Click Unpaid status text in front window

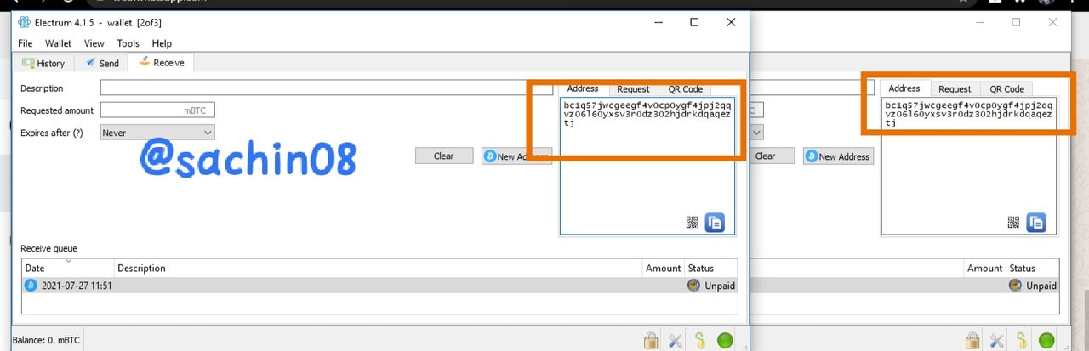tap(720, 286)
